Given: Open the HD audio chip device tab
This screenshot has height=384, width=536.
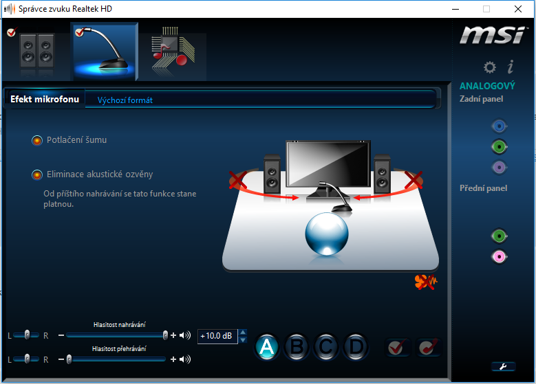Looking at the screenshot, I should [x=173, y=52].
